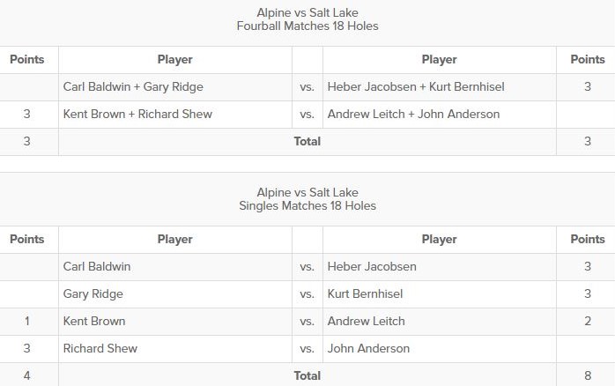Click the Singles Matches 18 Holes heading
This screenshot has width=615, height=386.
click(x=307, y=205)
